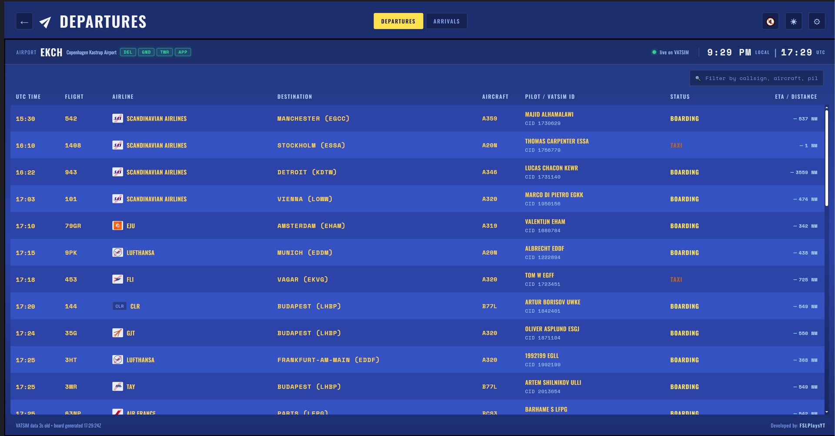Click the AIRLINE column header

pyautogui.click(x=123, y=97)
